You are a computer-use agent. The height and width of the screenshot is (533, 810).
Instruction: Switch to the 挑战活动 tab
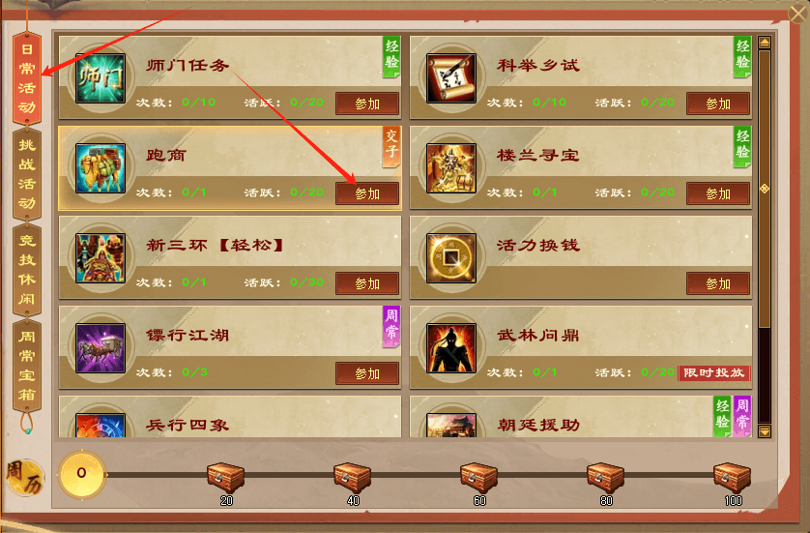(x=27, y=174)
